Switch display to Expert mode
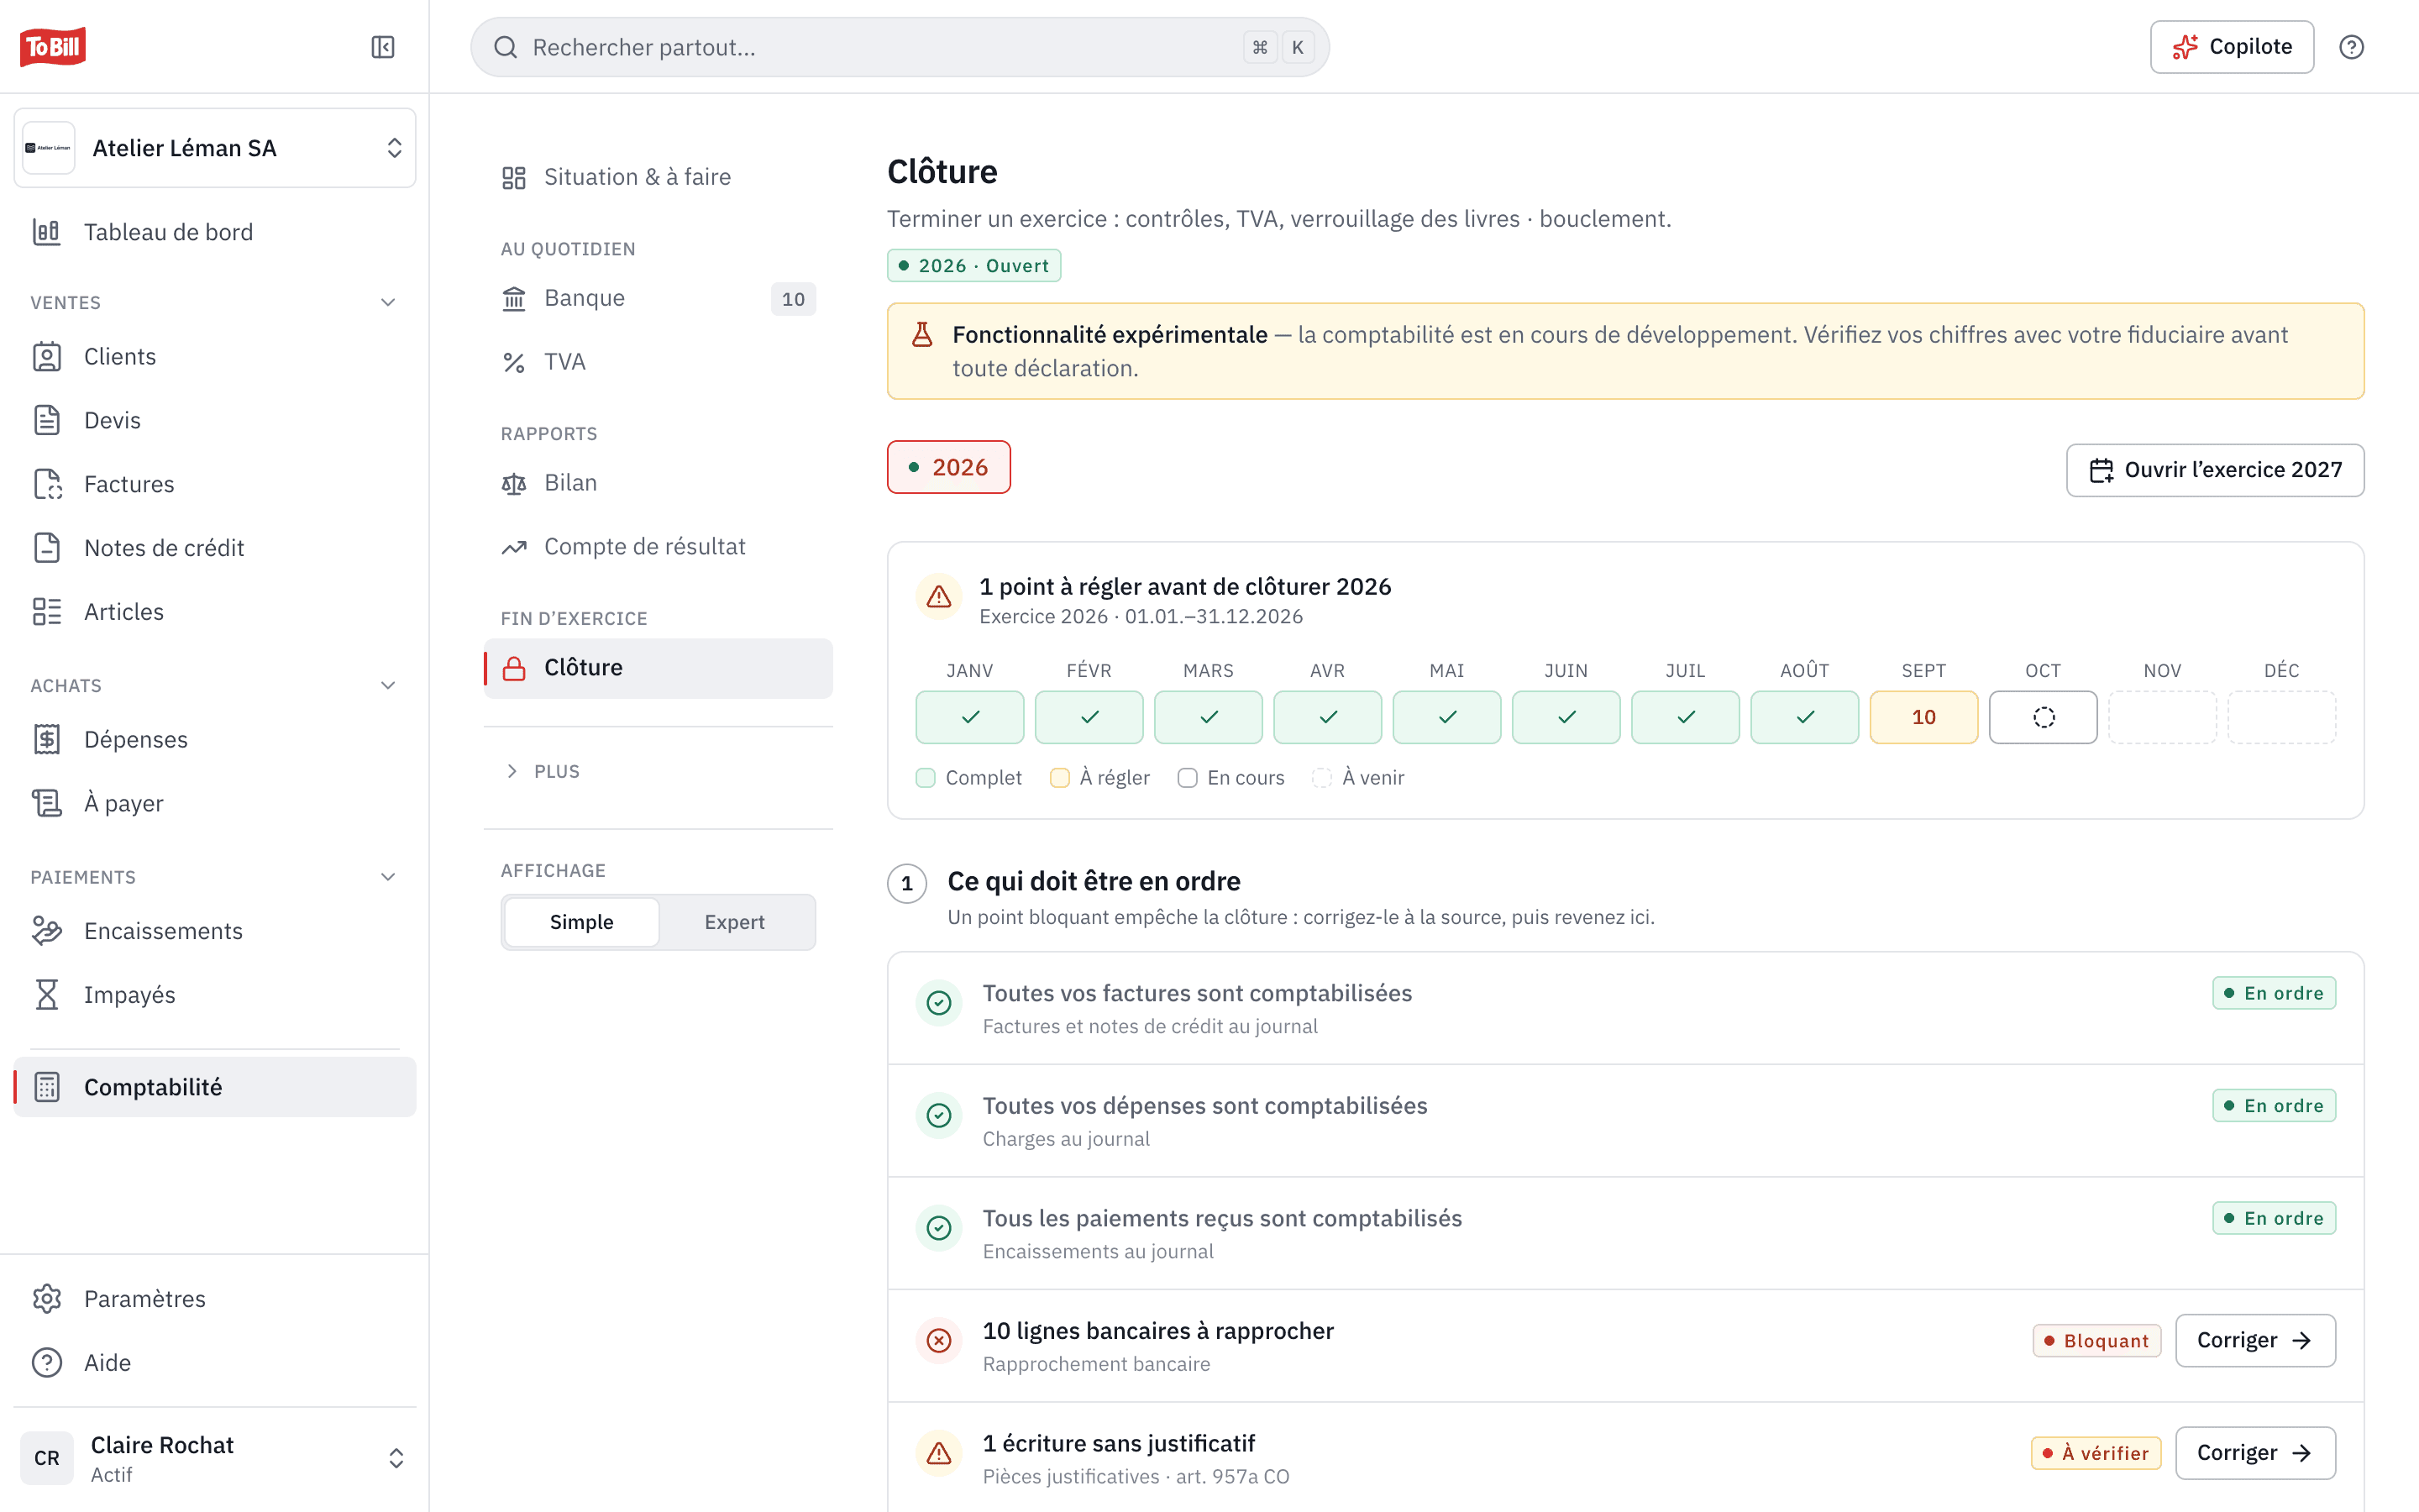This screenshot has width=2419, height=1512. click(735, 922)
